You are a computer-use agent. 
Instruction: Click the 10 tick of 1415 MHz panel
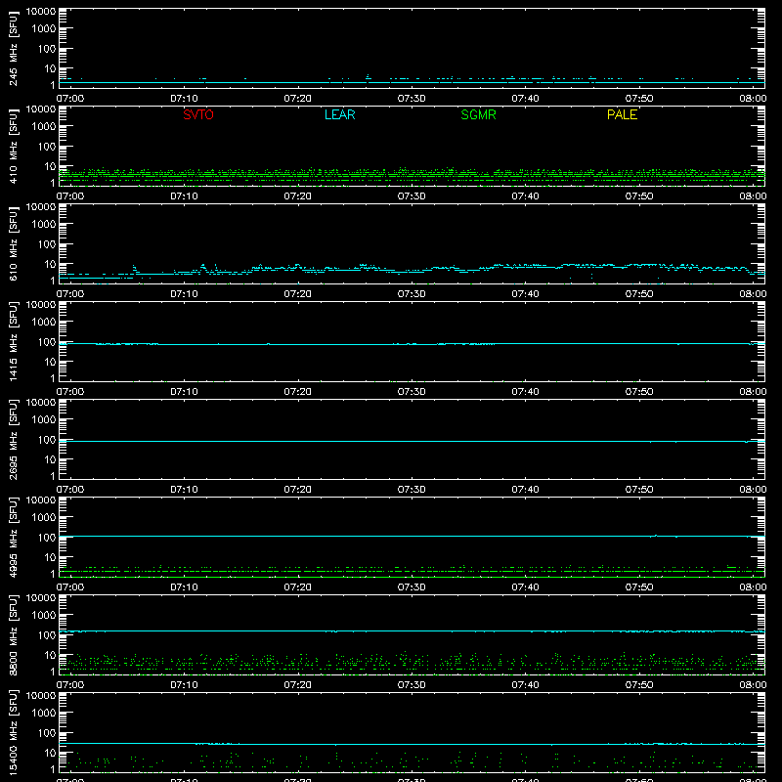[x=50, y=362]
